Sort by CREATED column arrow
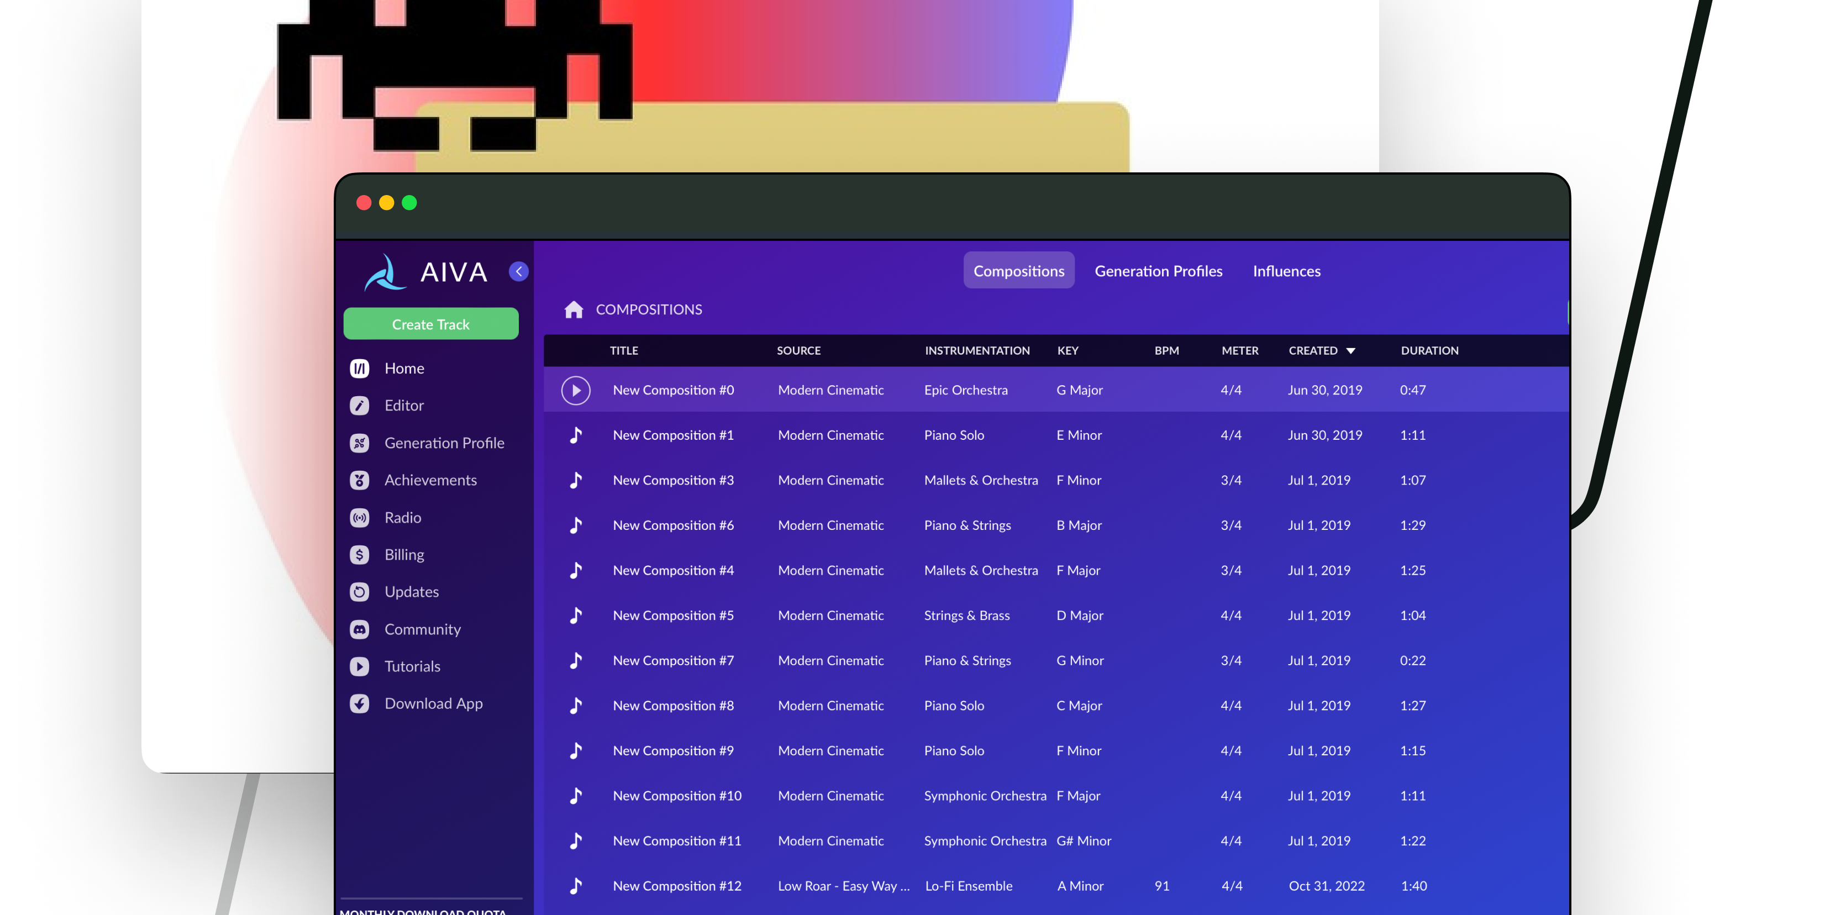1830x915 pixels. click(x=1350, y=351)
